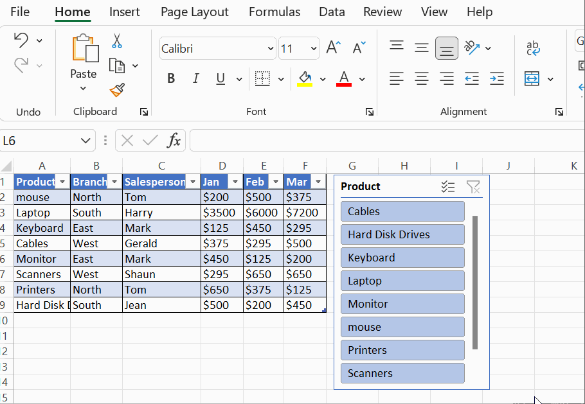The height and width of the screenshot is (404, 585).
Task: Click inside the formula bar input
Action: pos(386,141)
